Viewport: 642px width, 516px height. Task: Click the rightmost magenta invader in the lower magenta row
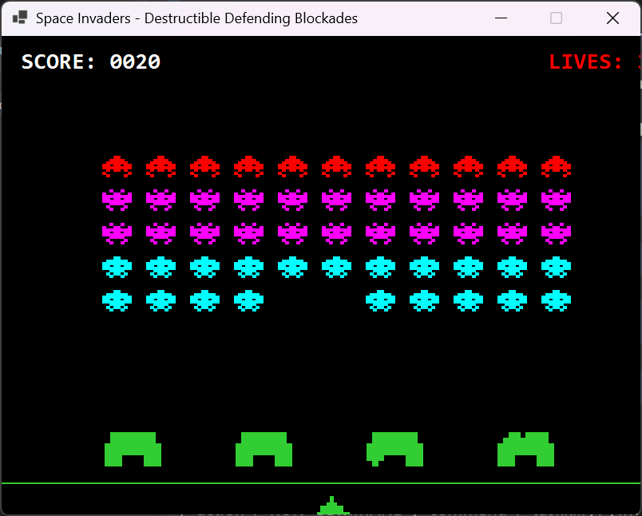556,233
